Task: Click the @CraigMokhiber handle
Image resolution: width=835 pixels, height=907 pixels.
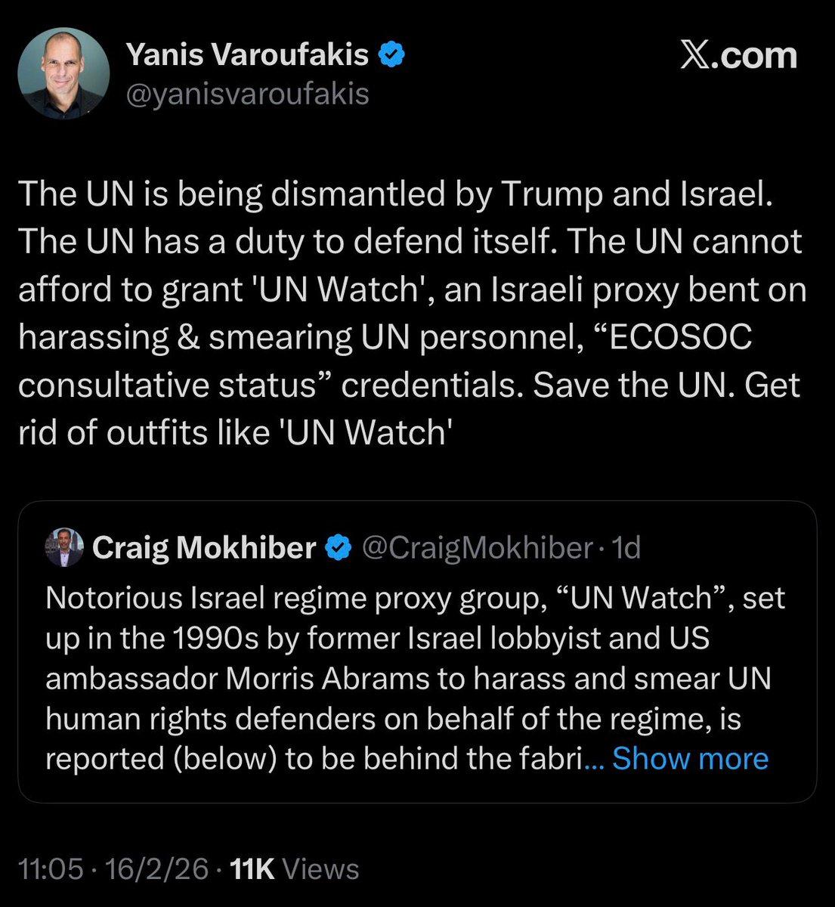Action: coord(478,548)
